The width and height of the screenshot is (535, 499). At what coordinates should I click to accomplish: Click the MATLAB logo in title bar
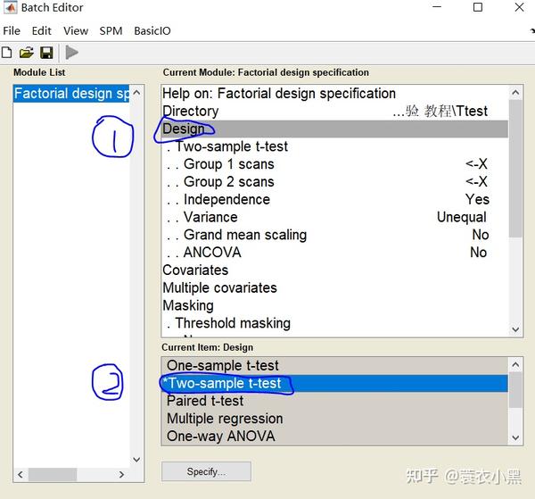pyautogui.click(x=10, y=7)
